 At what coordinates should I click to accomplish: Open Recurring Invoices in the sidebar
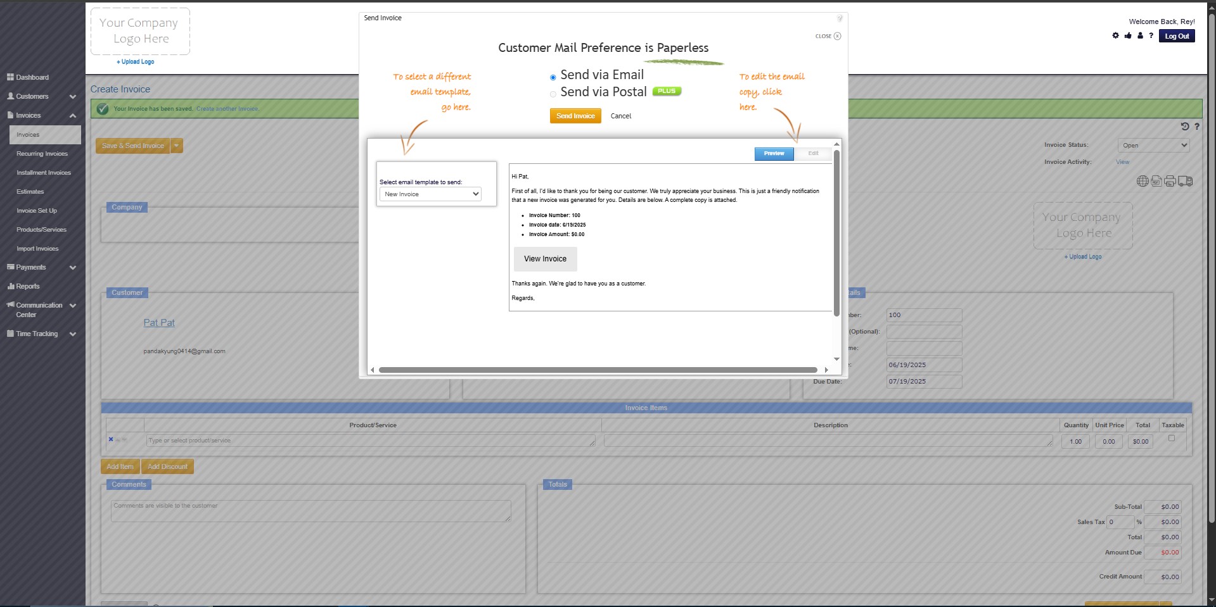click(x=42, y=153)
